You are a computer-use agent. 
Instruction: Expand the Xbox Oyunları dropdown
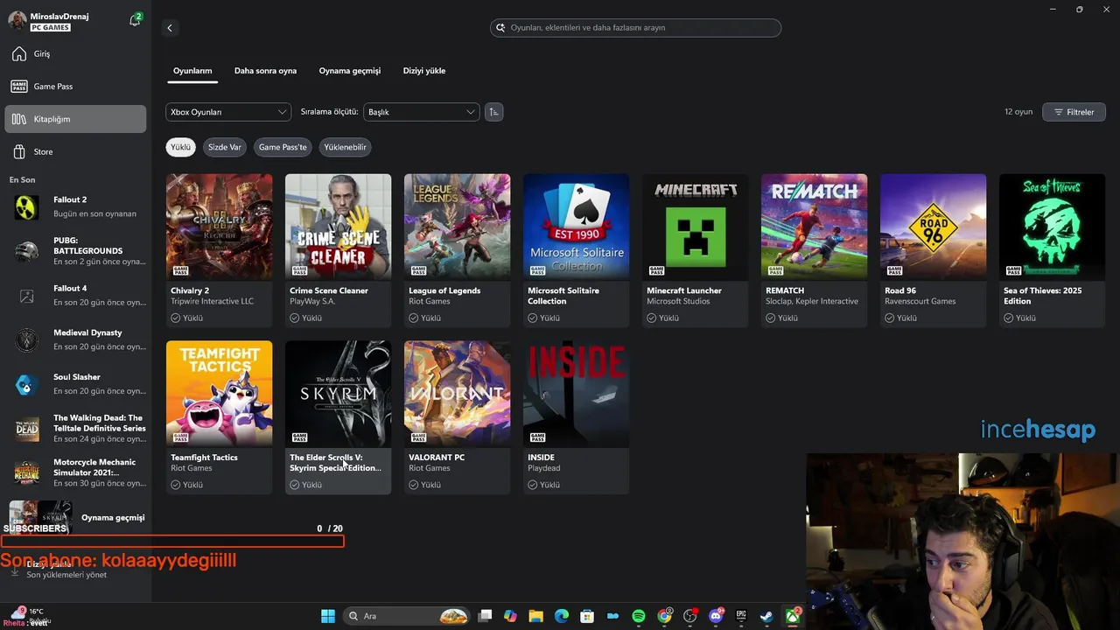[228, 112]
